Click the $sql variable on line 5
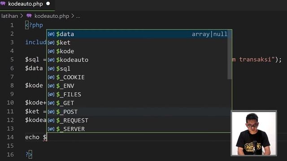The width and height of the screenshot is (287, 161). (x=32, y=59)
